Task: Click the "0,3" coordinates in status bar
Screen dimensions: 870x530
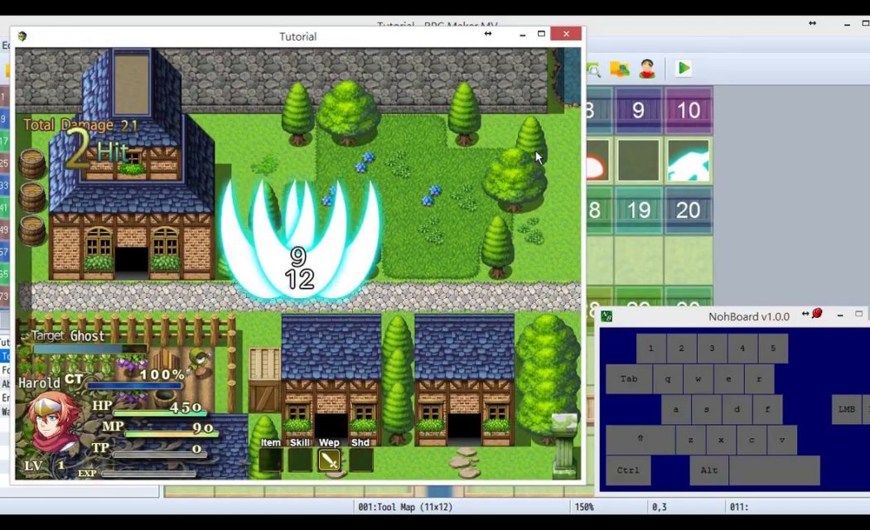Action: (x=660, y=507)
